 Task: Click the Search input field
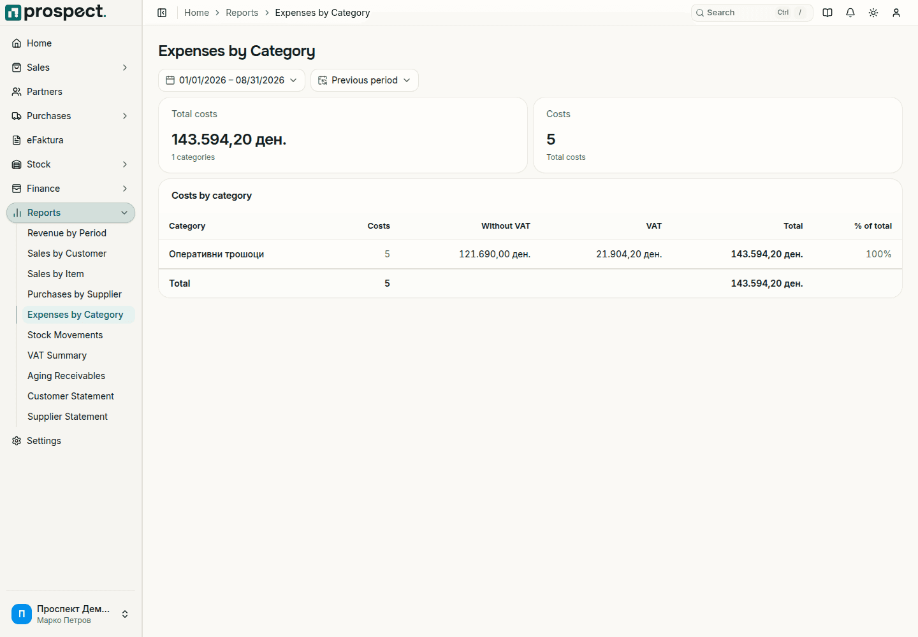tap(752, 13)
